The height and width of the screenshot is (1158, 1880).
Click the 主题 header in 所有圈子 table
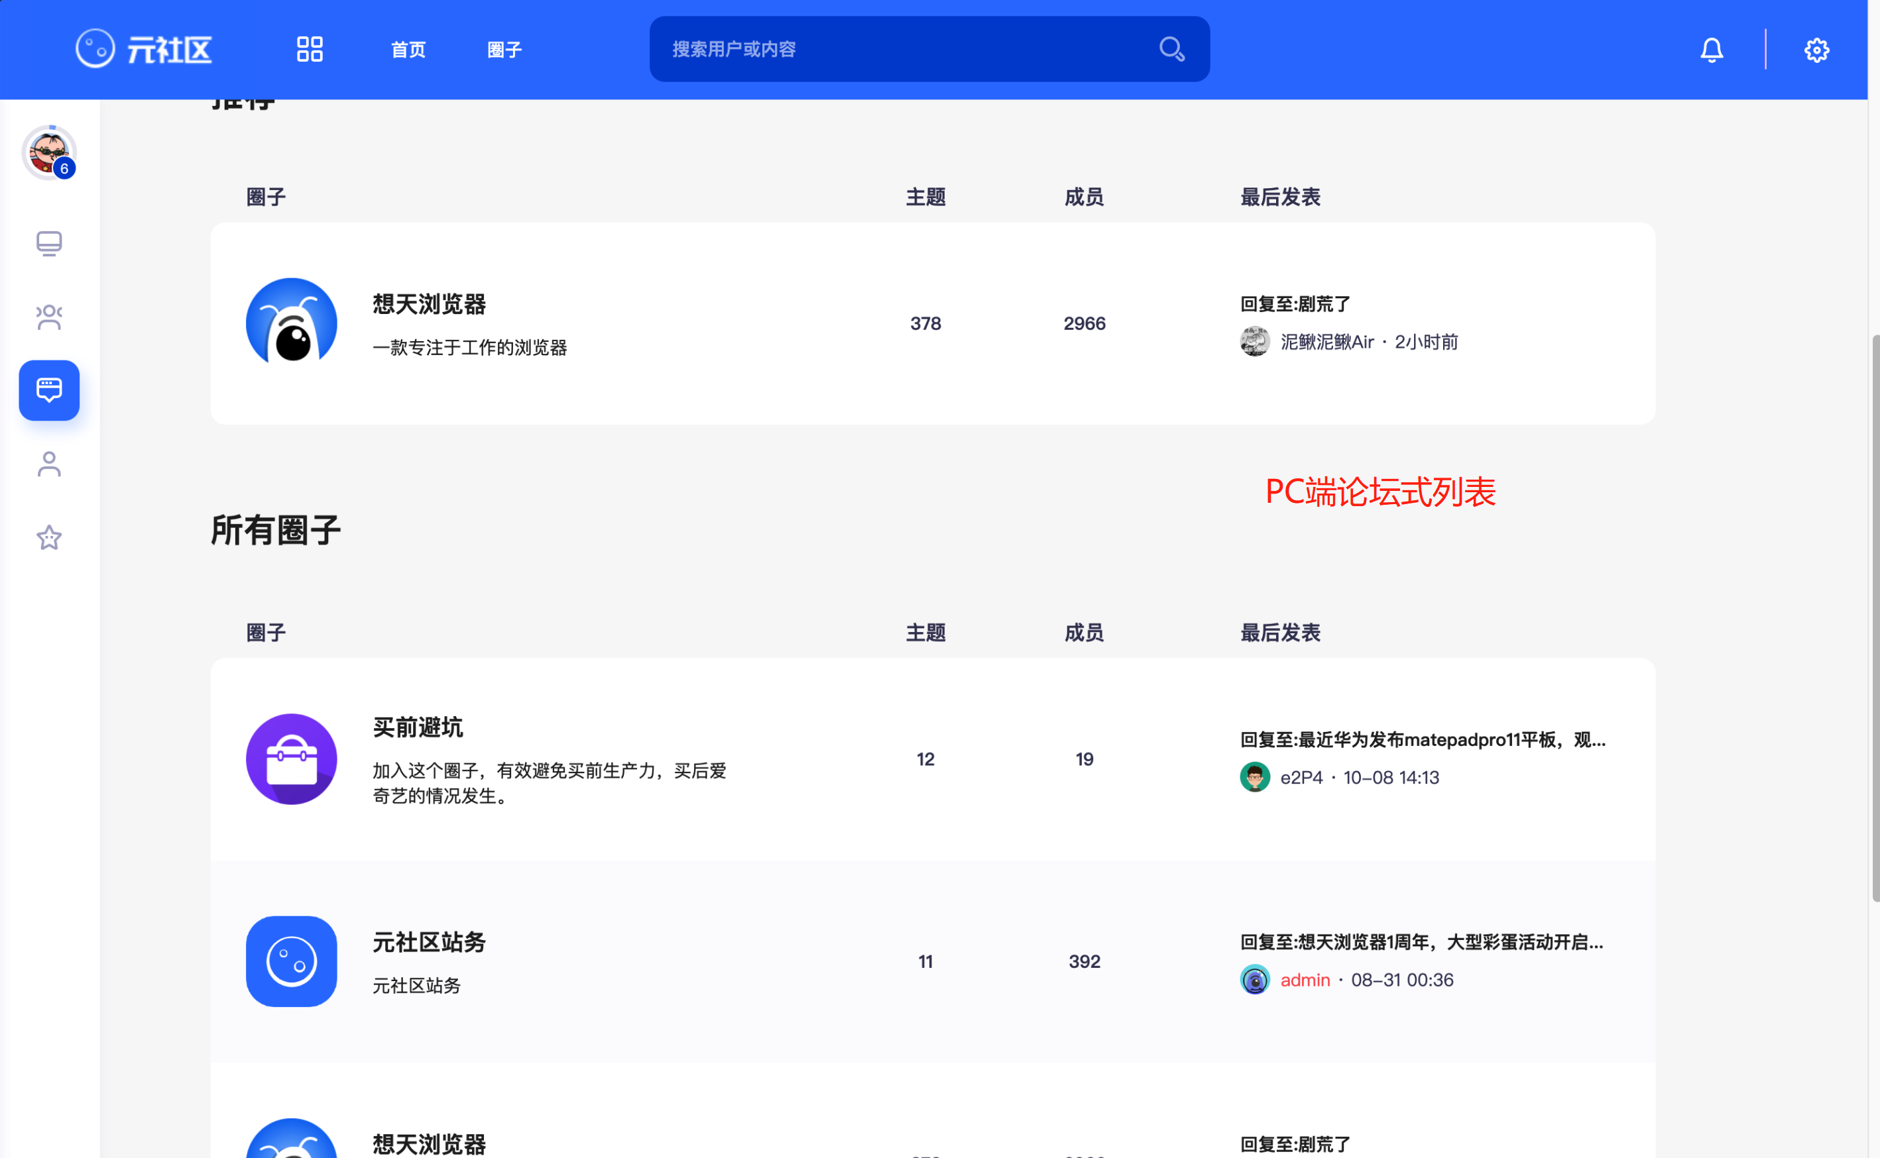tap(926, 633)
